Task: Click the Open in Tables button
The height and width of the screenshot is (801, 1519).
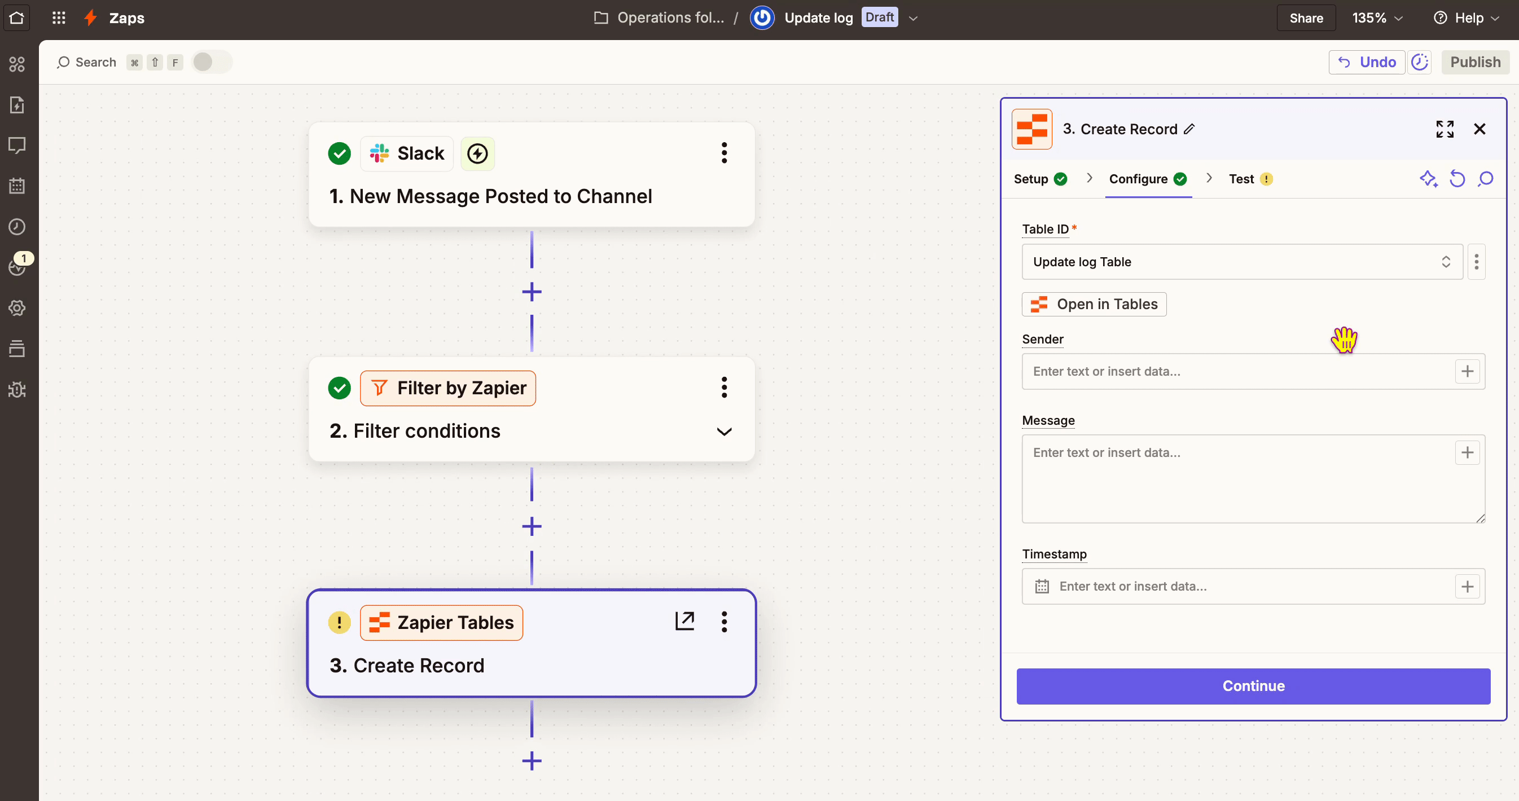Action: 1094,304
